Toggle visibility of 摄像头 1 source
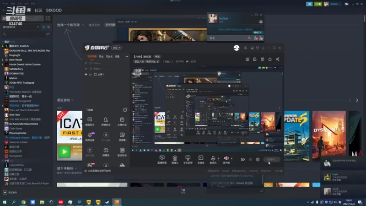The image size is (366, 206). [86, 69]
